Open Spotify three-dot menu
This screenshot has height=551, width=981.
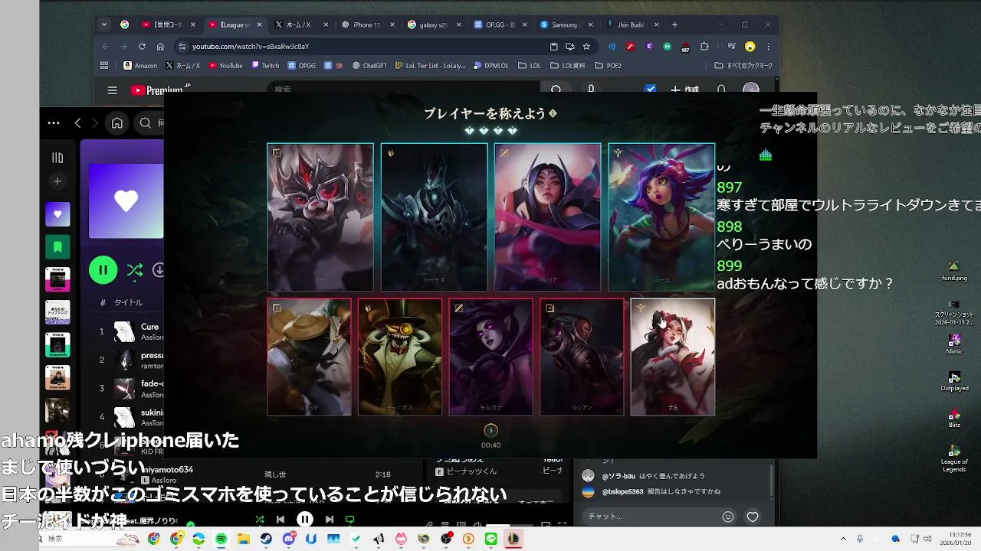pyautogui.click(x=54, y=122)
